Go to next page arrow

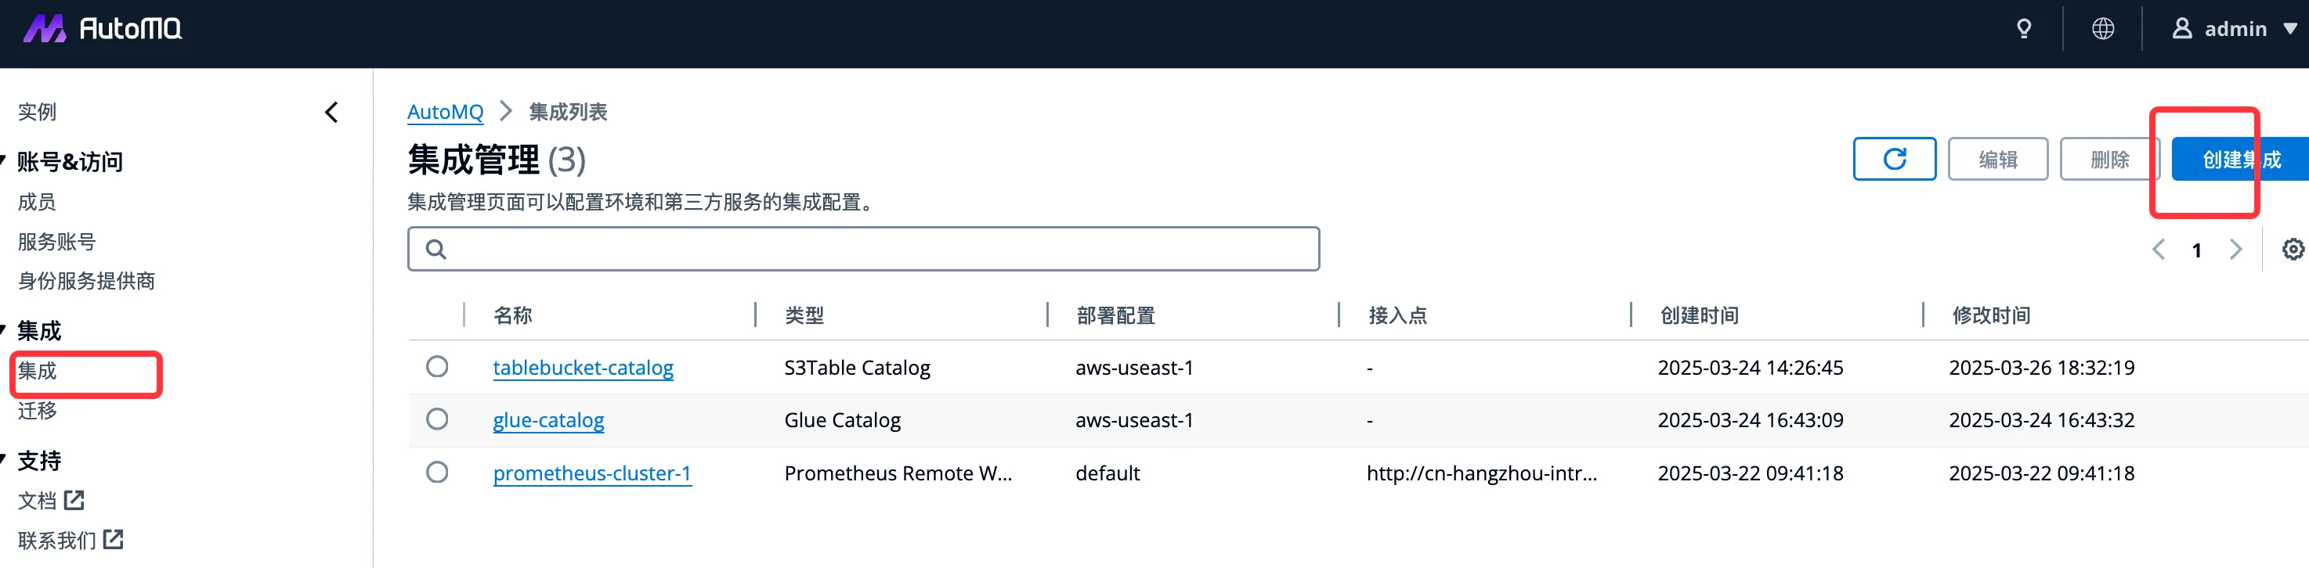(x=2235, y=249)
